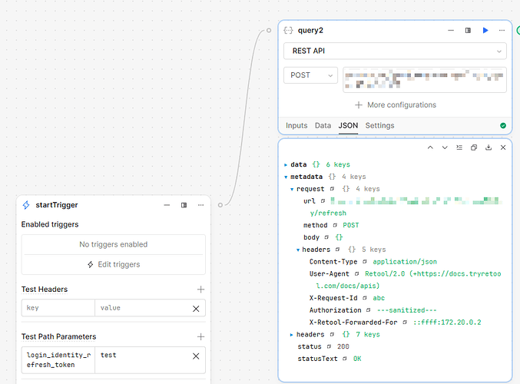Click More configurations in query2
The width and height of the screenshot is (520, 384).
pos(395,105)
